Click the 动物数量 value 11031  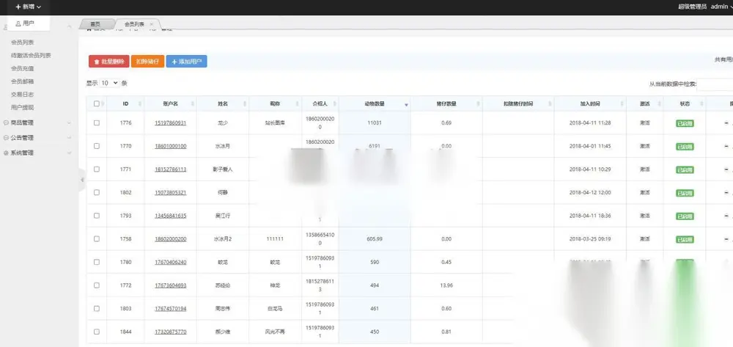pos(375,123)
